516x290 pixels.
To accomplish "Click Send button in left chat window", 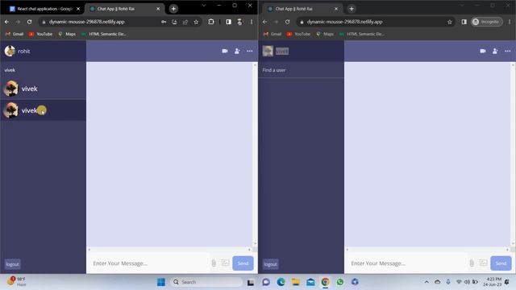I will [x=243, y=263].
